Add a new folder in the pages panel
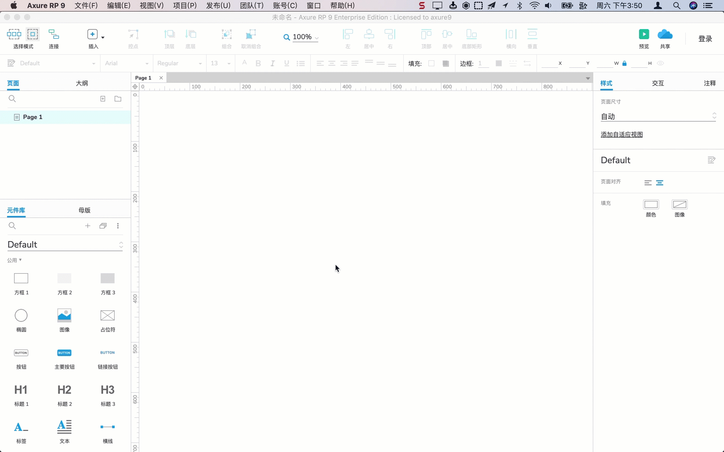This screenshot has width=724, height=452. (118, 99)
